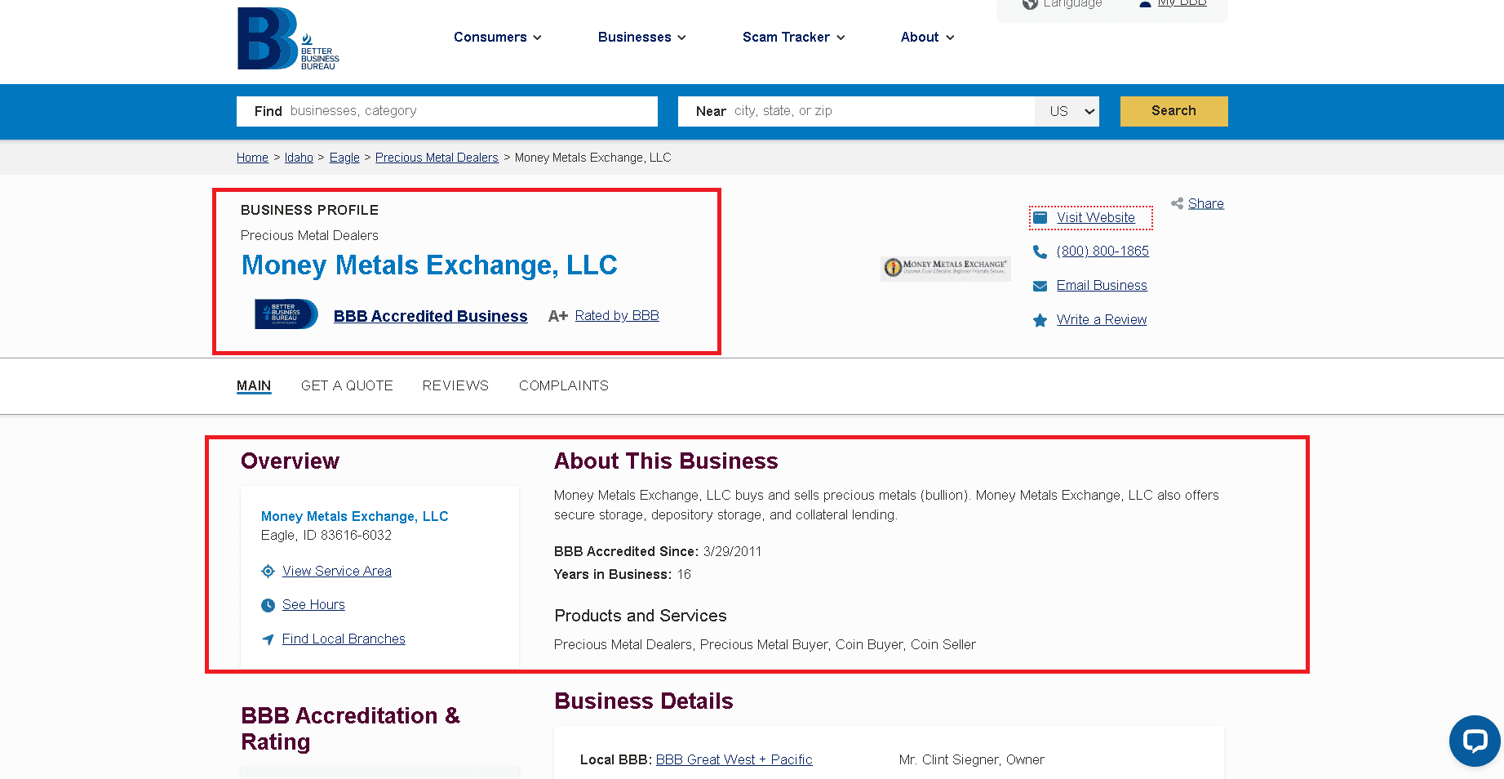1504x779 pixels.
Task: Click the Share link
Action: click(1206, 204)
